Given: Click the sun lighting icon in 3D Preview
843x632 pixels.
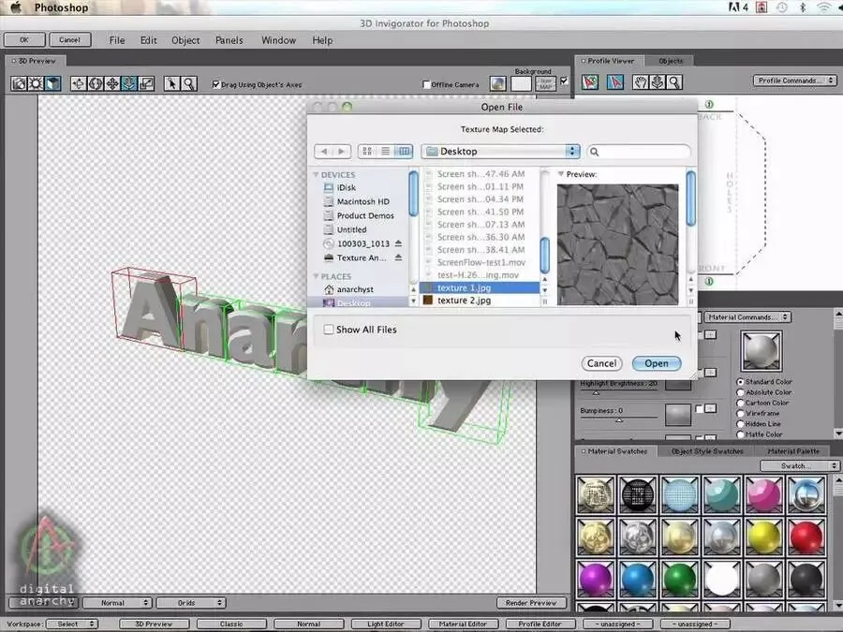Looking at the screenshot, I should coord(36,83).
